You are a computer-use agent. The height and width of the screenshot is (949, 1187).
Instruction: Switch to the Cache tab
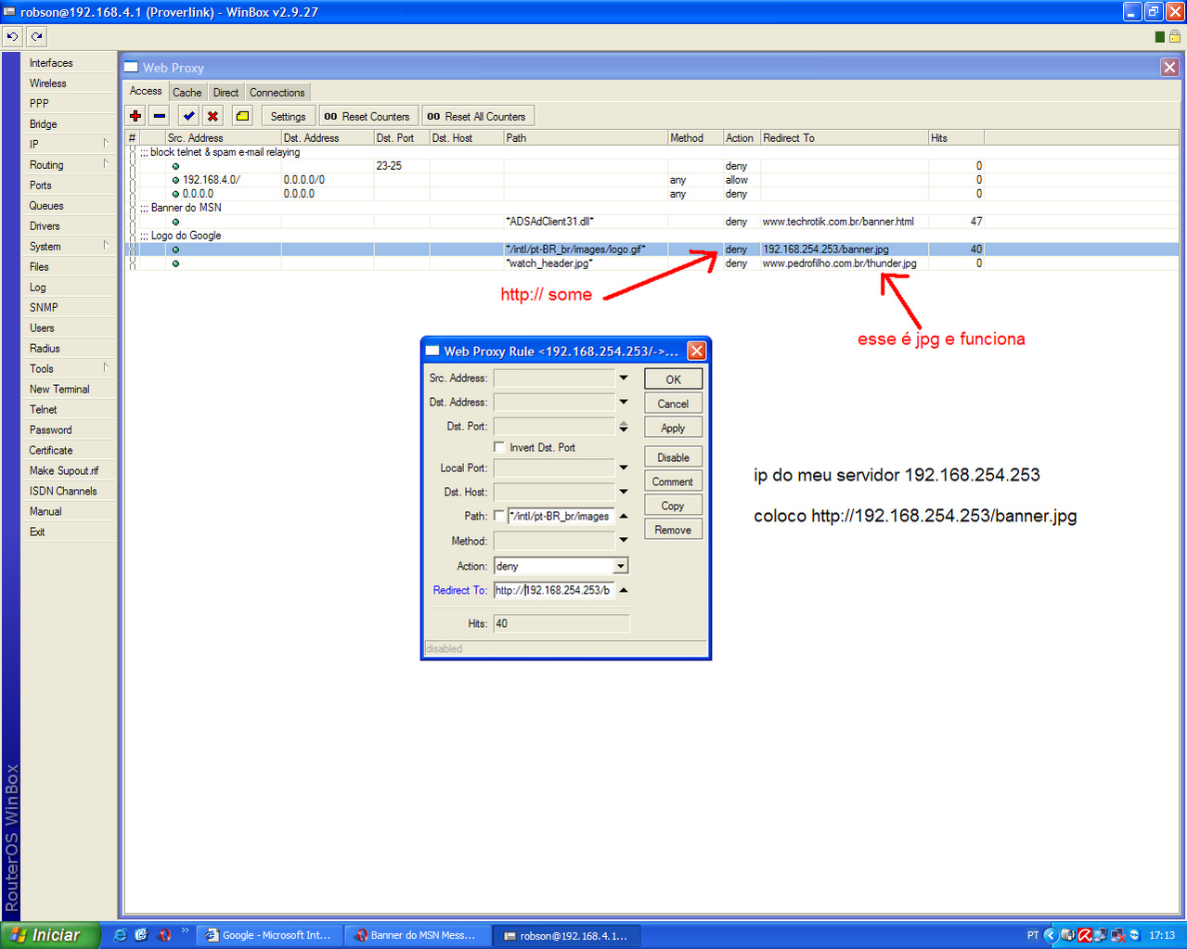[187, 93]
